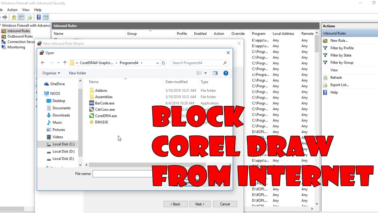Click the wizard Back button
This screenshot has height=213, width=378.
click(x=176, y=204)
